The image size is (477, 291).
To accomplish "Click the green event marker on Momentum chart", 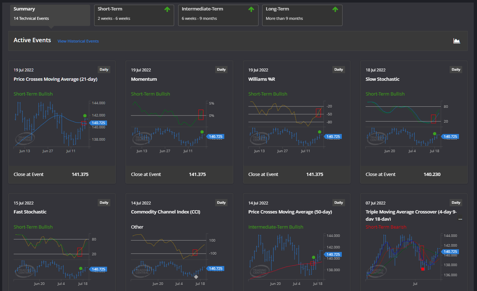I will [202, 132].
